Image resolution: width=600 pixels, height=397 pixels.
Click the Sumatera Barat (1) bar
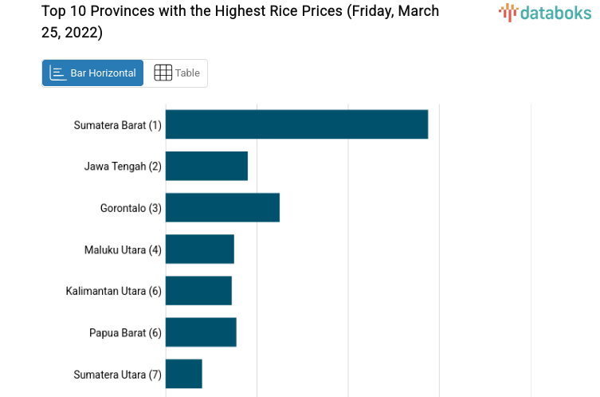tap(296, 124)
